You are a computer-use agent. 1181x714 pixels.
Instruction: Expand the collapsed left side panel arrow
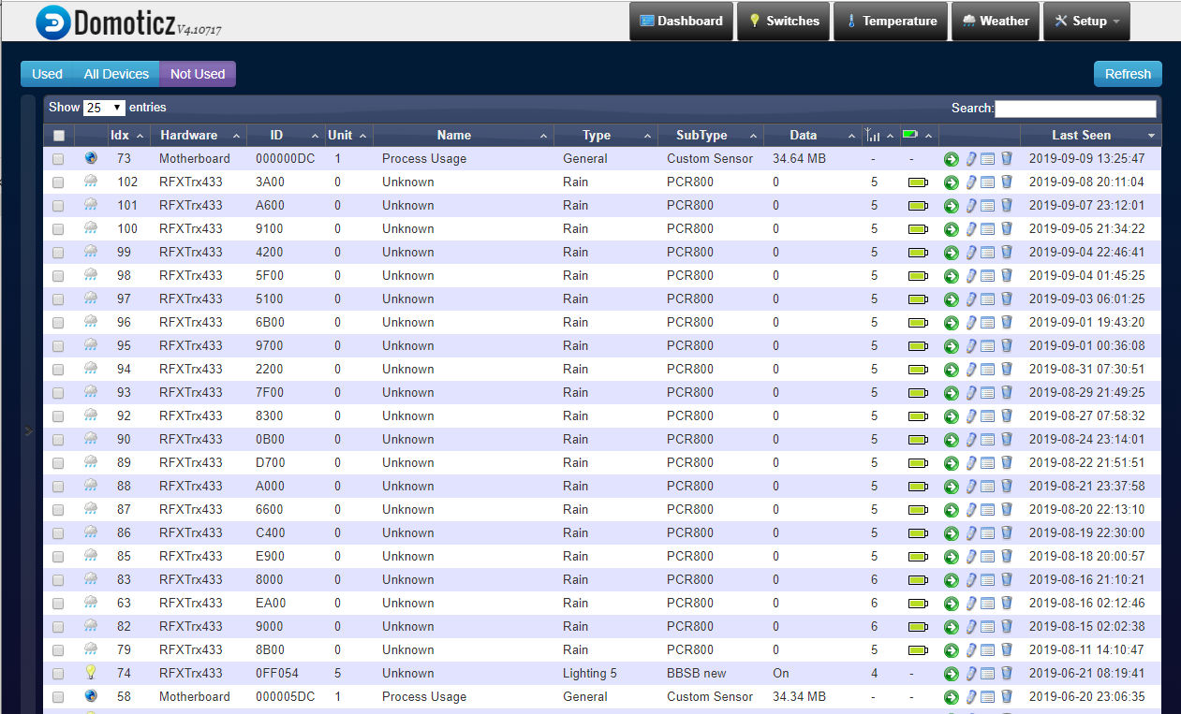(x=28, y=430)
